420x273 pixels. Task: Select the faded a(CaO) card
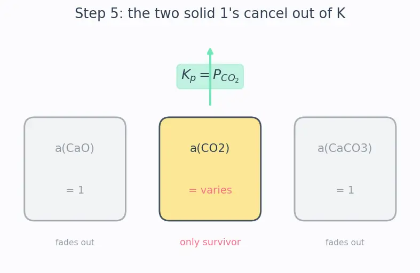coord(75,169)
